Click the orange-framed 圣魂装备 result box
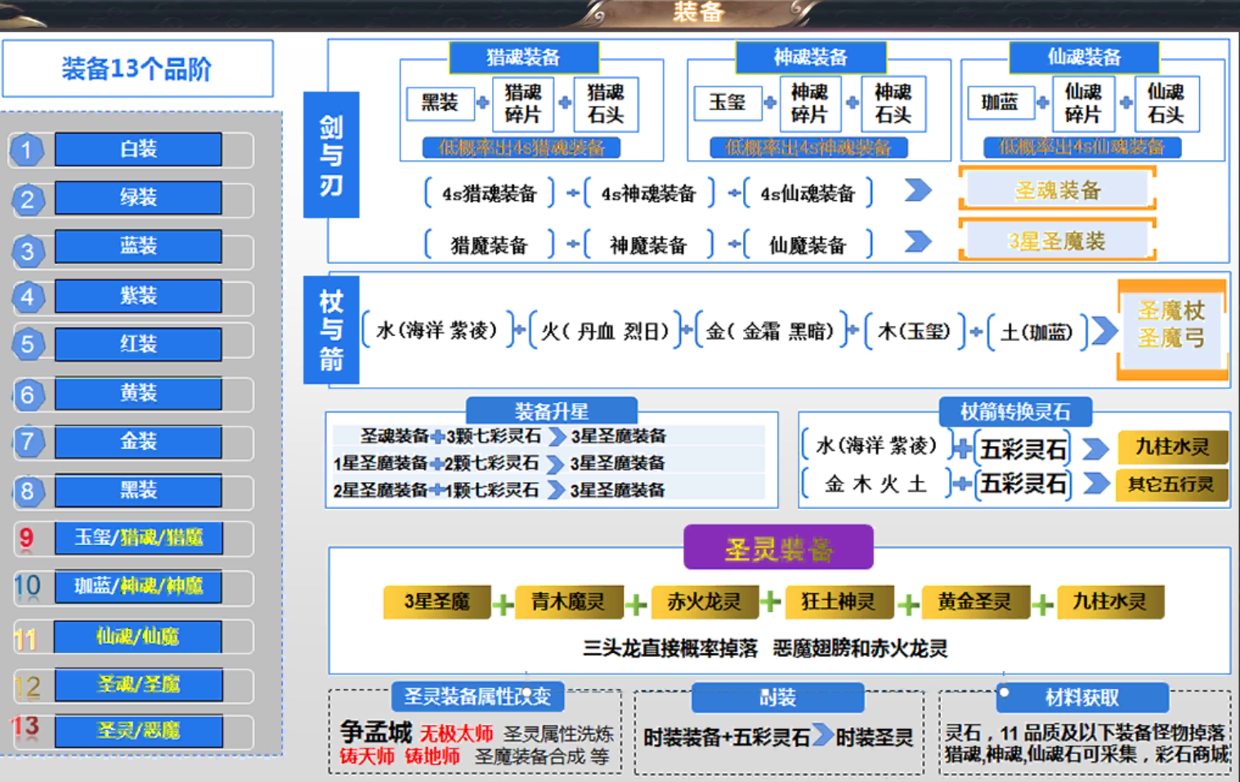 (1058, 190)
